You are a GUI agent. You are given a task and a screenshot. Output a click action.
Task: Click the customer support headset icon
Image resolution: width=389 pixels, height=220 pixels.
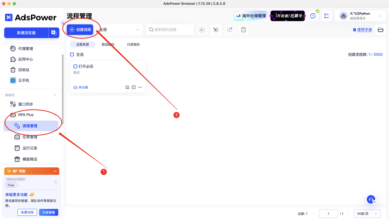coord(371,199)
